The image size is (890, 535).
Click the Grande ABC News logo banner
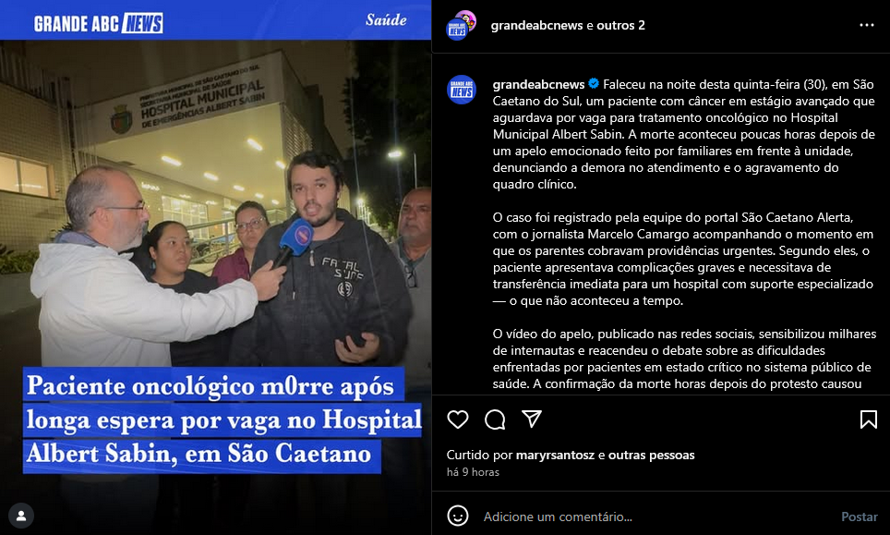coord(98,23)
